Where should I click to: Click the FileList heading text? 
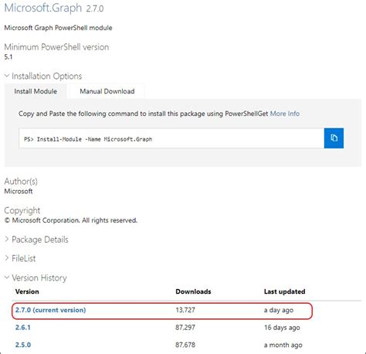24,258
